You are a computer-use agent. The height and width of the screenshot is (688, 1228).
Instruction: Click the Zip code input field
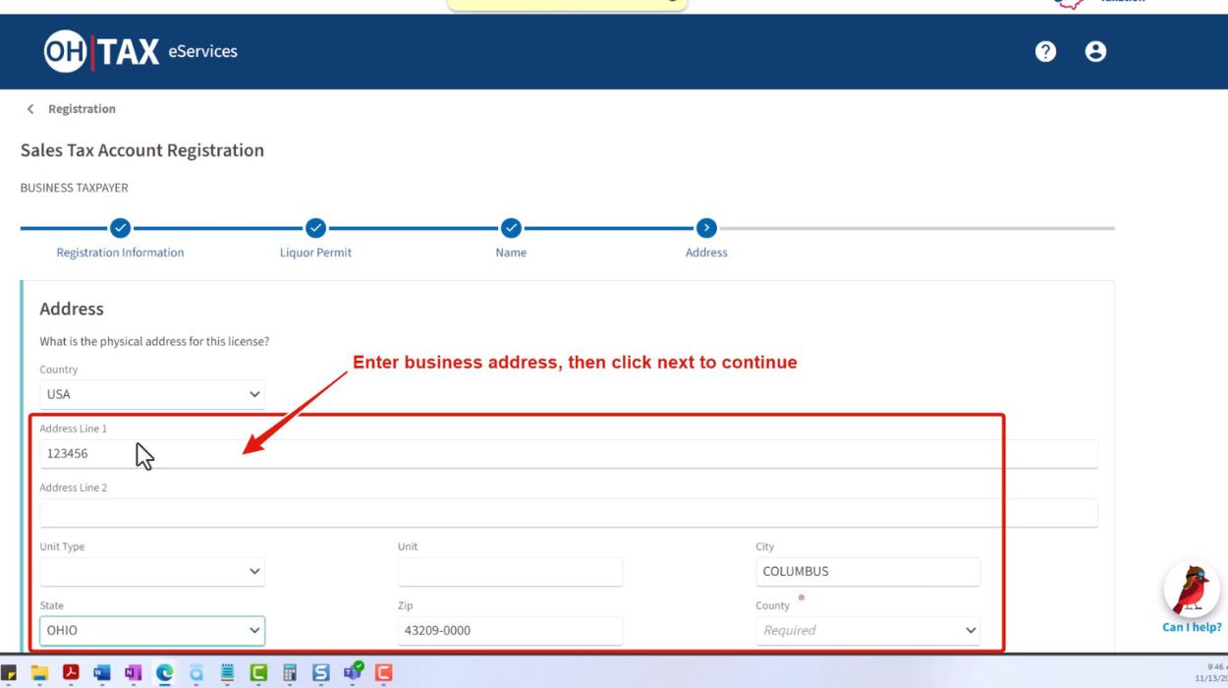tap(510, 630)
